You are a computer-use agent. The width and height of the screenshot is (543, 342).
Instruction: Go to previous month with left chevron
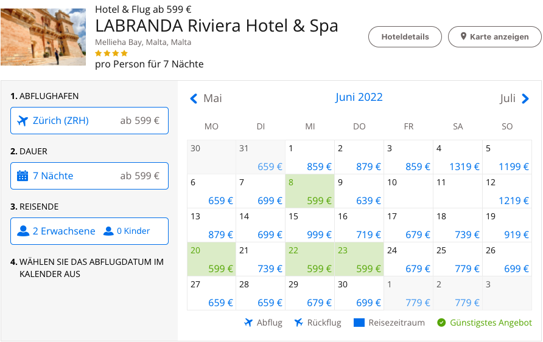(194, 98)
